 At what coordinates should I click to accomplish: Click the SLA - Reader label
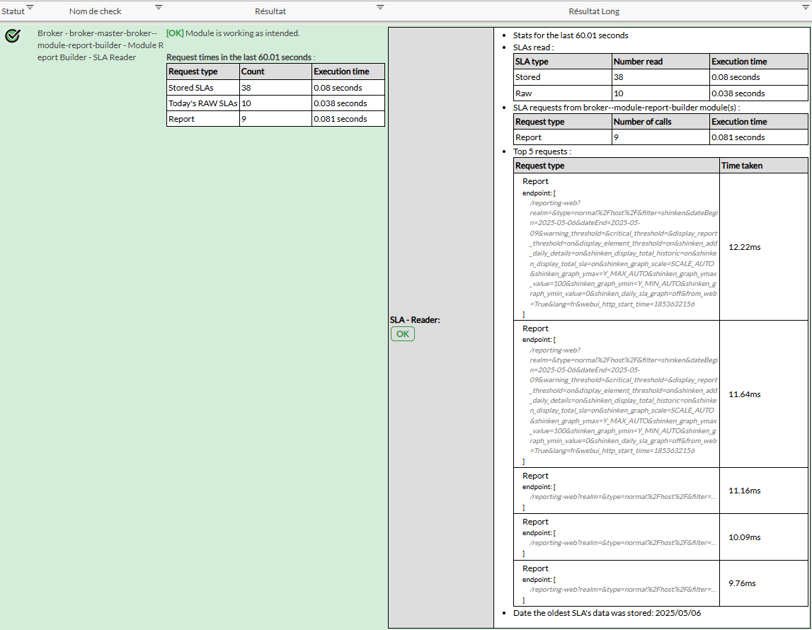coord(415,320)
